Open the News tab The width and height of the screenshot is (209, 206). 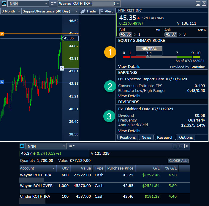pyautogui.click(x=146, y=137)
